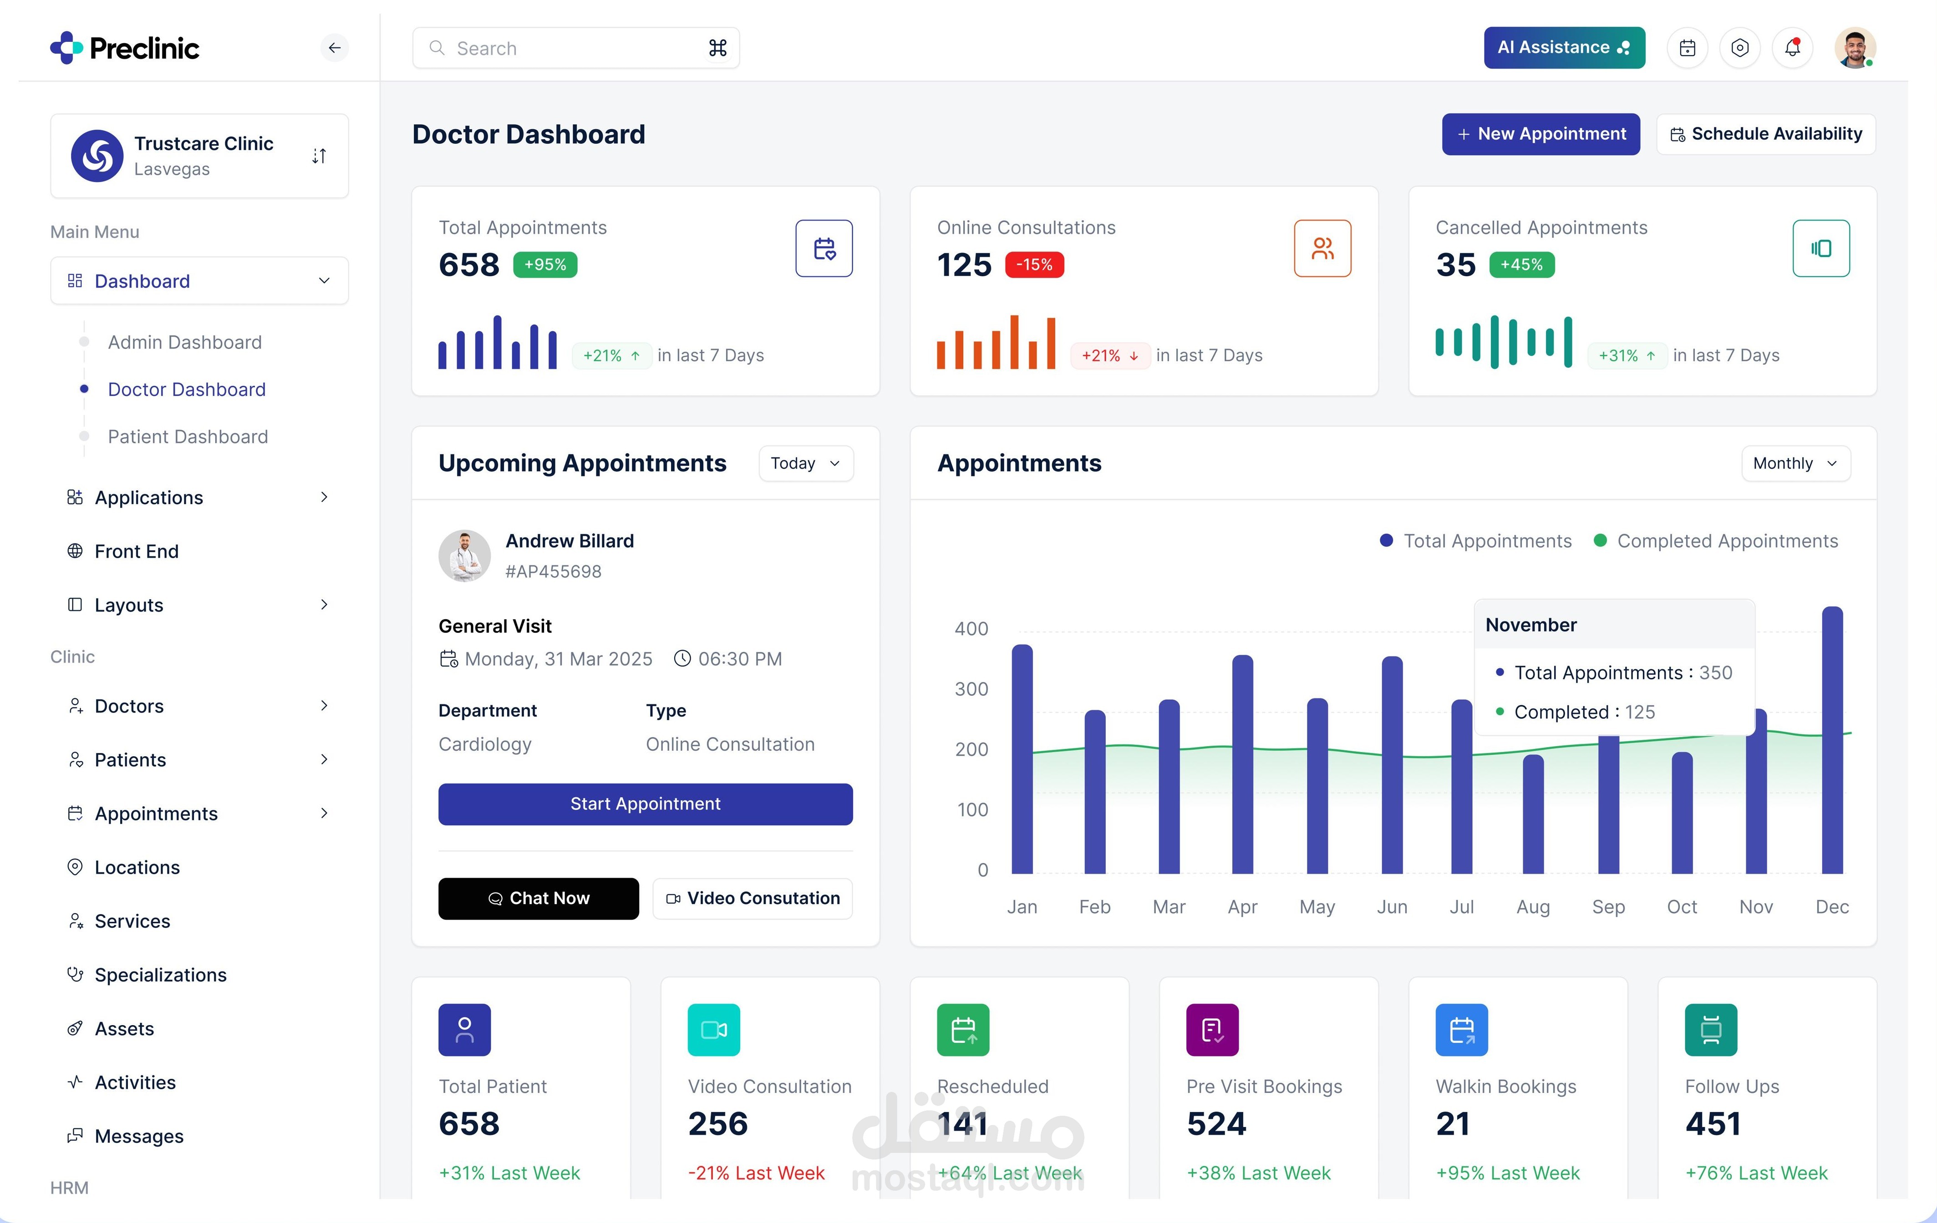Open Admin Dashboard menu item

[x=185, y=343]
